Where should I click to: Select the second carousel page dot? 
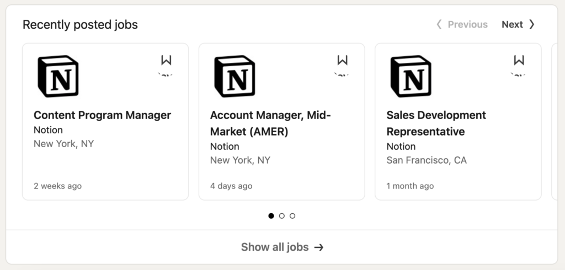tap(282, 215)
